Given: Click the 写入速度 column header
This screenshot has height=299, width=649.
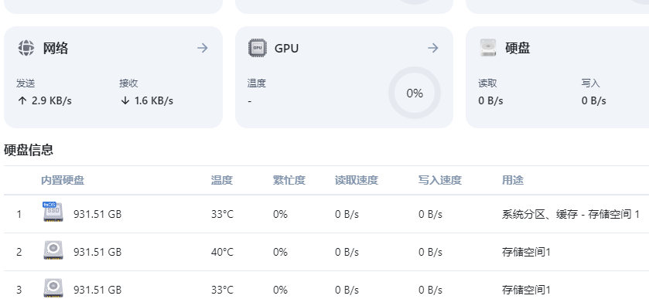Looking at the screenshot, I should [x=440, y=180].
